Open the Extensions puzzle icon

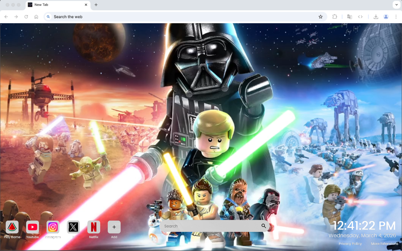point(335,17)
